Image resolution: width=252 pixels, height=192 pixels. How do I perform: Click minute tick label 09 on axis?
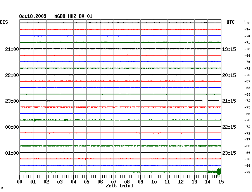click(x=140, y=182)
